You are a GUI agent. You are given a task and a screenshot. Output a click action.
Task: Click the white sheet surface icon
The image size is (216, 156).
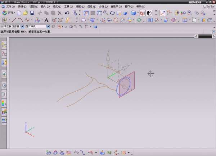(x=194, y=20)
